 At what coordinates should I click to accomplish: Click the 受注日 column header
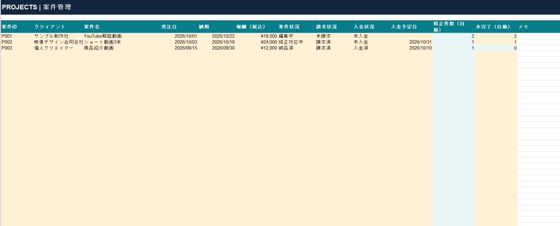click(x=179, y=27)
